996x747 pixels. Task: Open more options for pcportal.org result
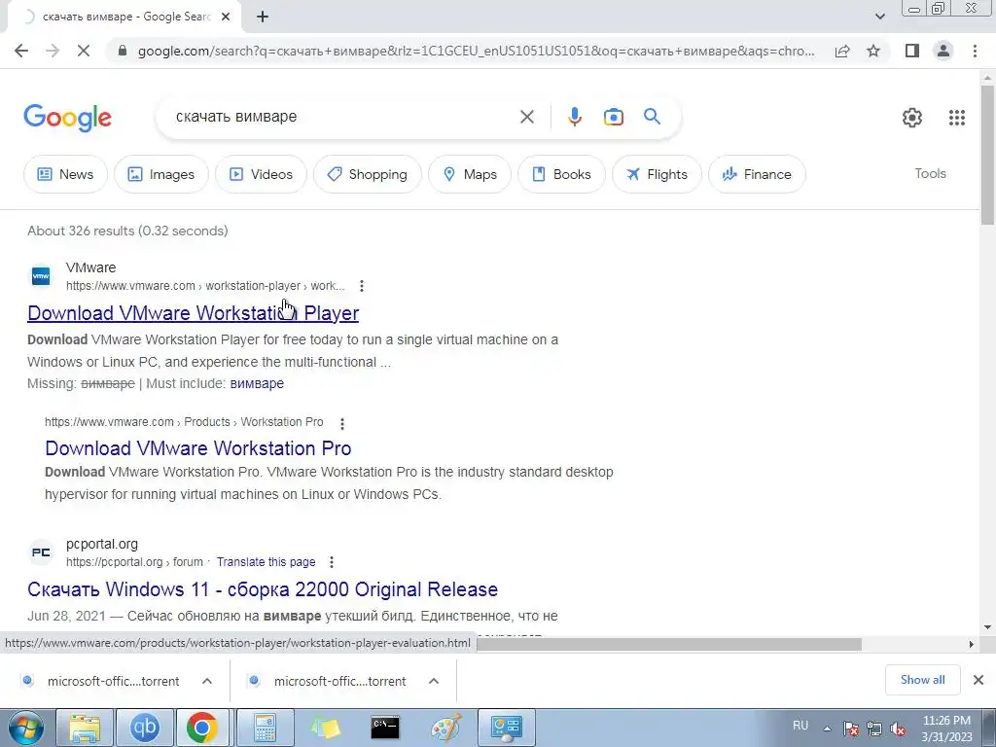[x=331, y=562]
